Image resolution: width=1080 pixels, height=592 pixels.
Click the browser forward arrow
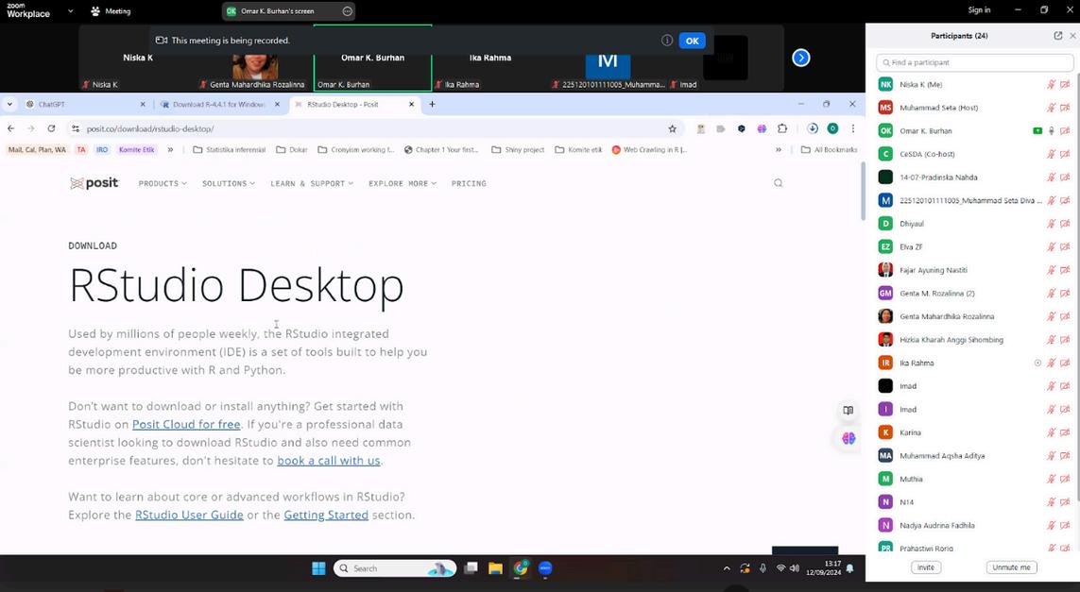point(31,128)
